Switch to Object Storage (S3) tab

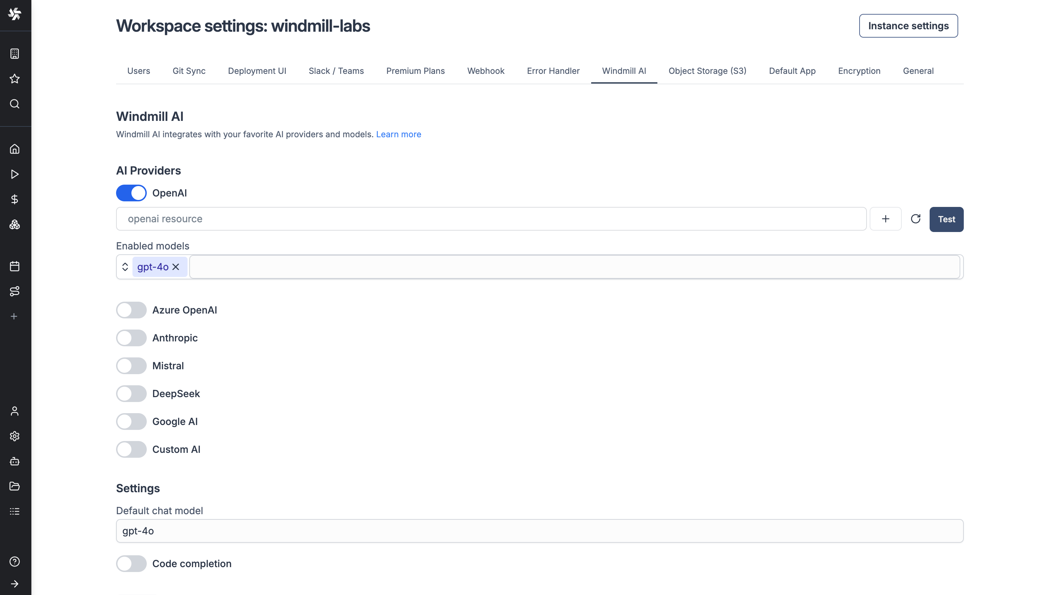pos(707,71)
